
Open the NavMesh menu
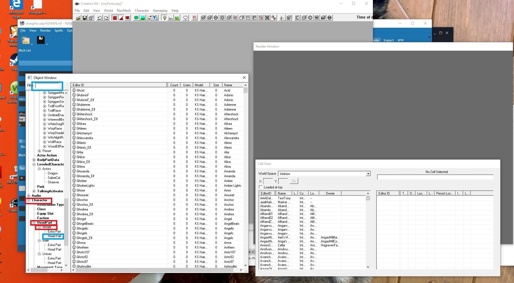tap(124, 11)
